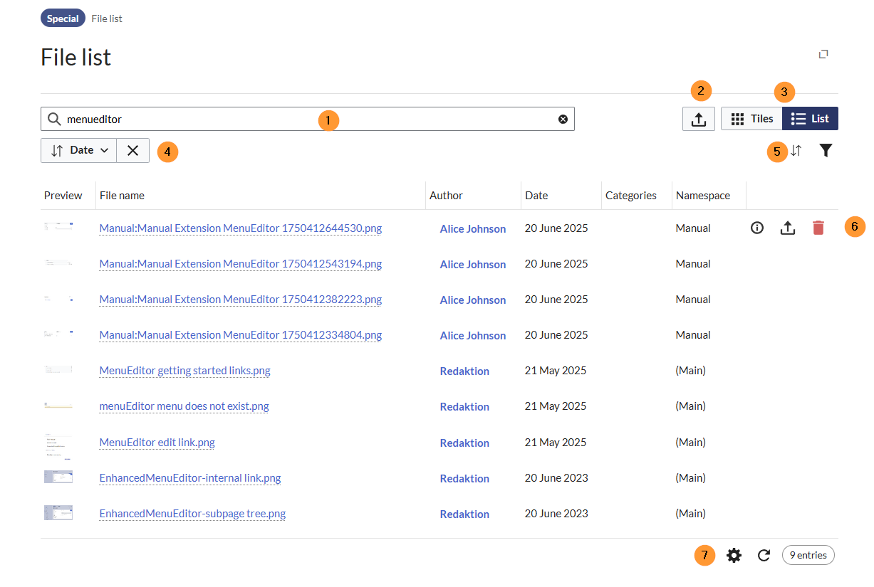Expand the Date sort dropdown
The image size is (874, 587).
coord(79,151)
